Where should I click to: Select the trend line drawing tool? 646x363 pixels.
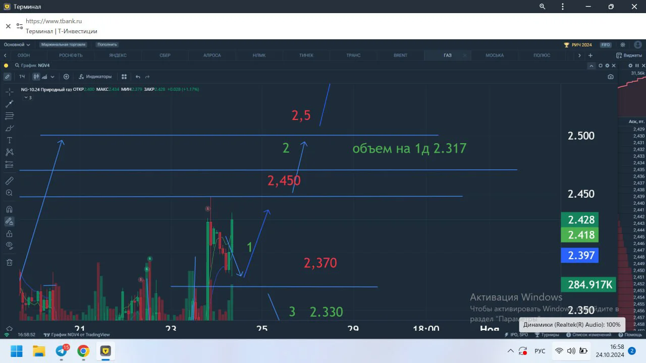coord(9,103)
